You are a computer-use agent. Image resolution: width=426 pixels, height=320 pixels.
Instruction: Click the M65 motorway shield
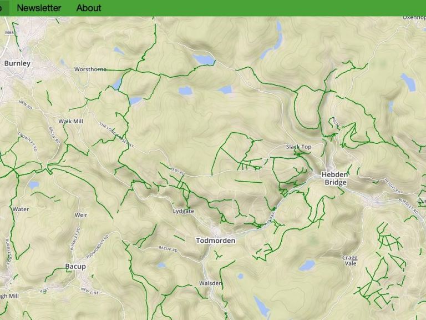click(9, 33)
